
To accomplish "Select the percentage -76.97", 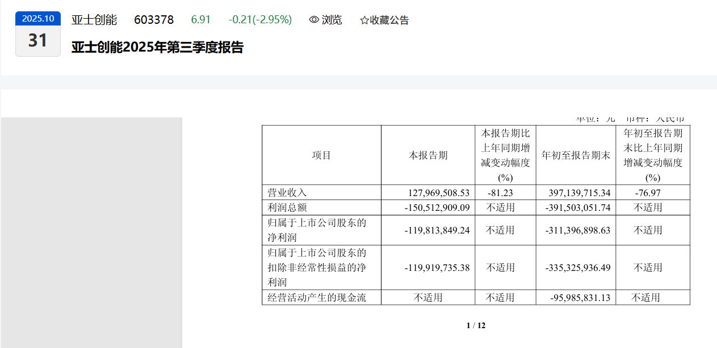I will click(648, 193).
